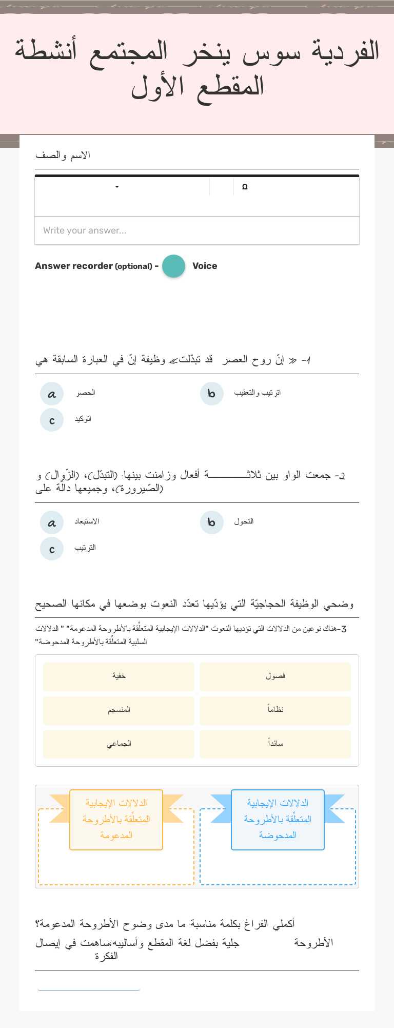Select answer 'b' (الترتيب والتعقيب) for question 1

click(211, 394)
